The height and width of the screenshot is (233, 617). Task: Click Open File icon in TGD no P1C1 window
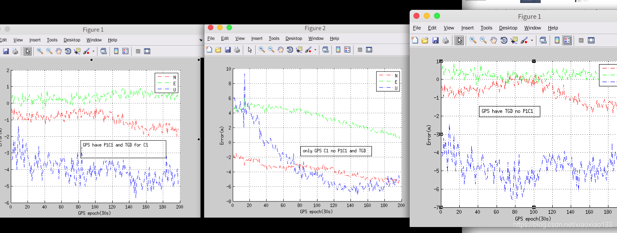click(x=425, y=40)
